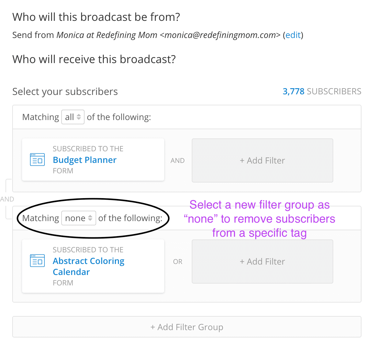Click the Abstract Coloring Calendar form icon

pos(37,261)
